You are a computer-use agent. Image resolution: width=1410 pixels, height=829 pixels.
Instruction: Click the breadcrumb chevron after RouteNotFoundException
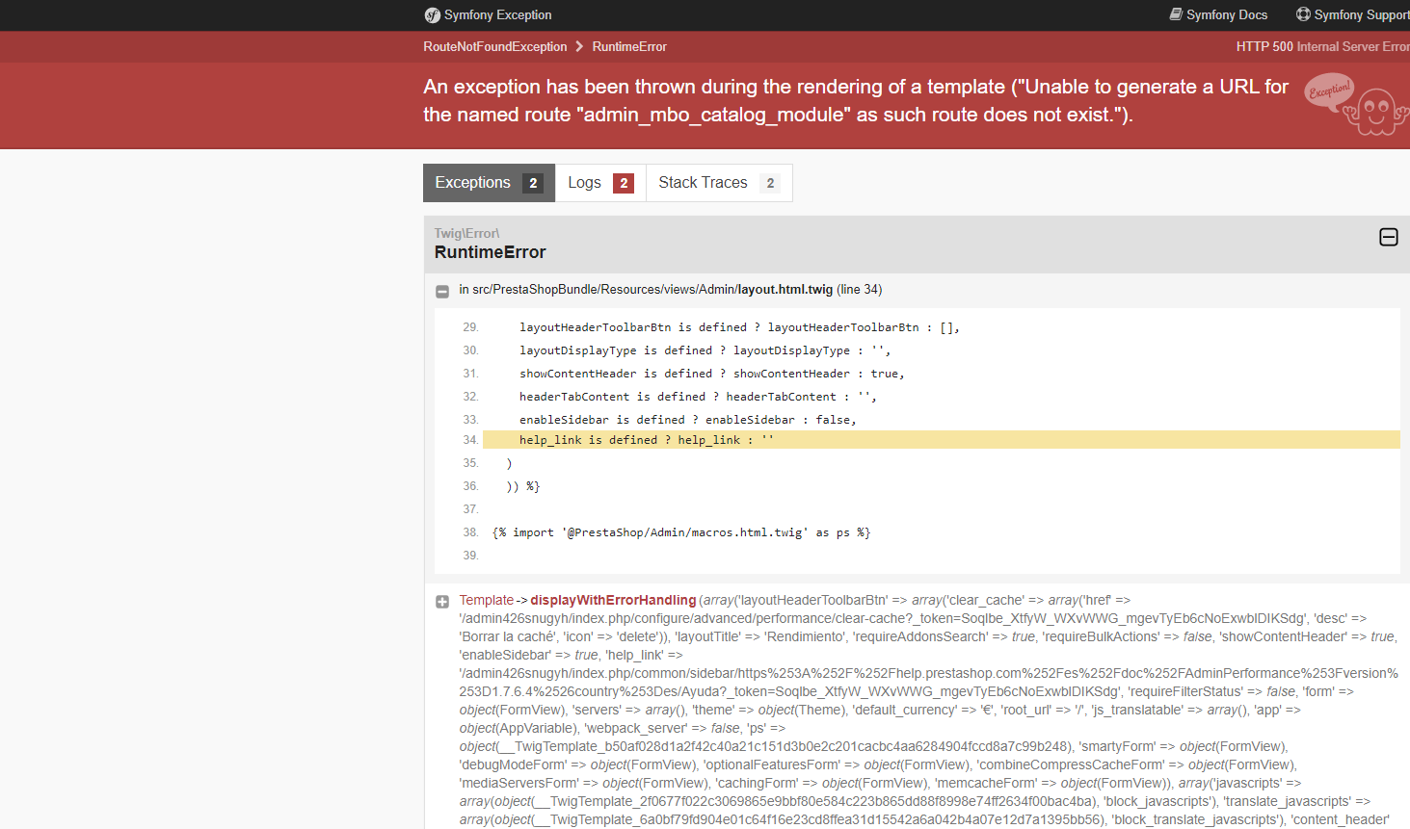tap(578, 46)
